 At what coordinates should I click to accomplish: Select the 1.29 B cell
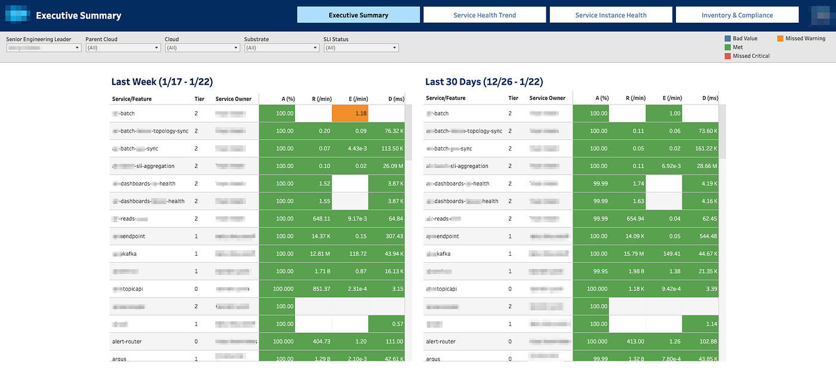314,357
